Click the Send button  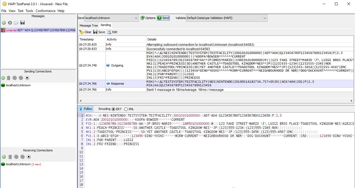tap(163, 18)
